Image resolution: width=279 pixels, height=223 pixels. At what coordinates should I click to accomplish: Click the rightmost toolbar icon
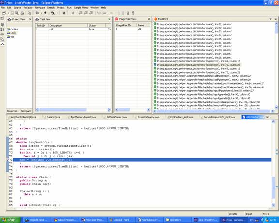click(x=133, y=13)
